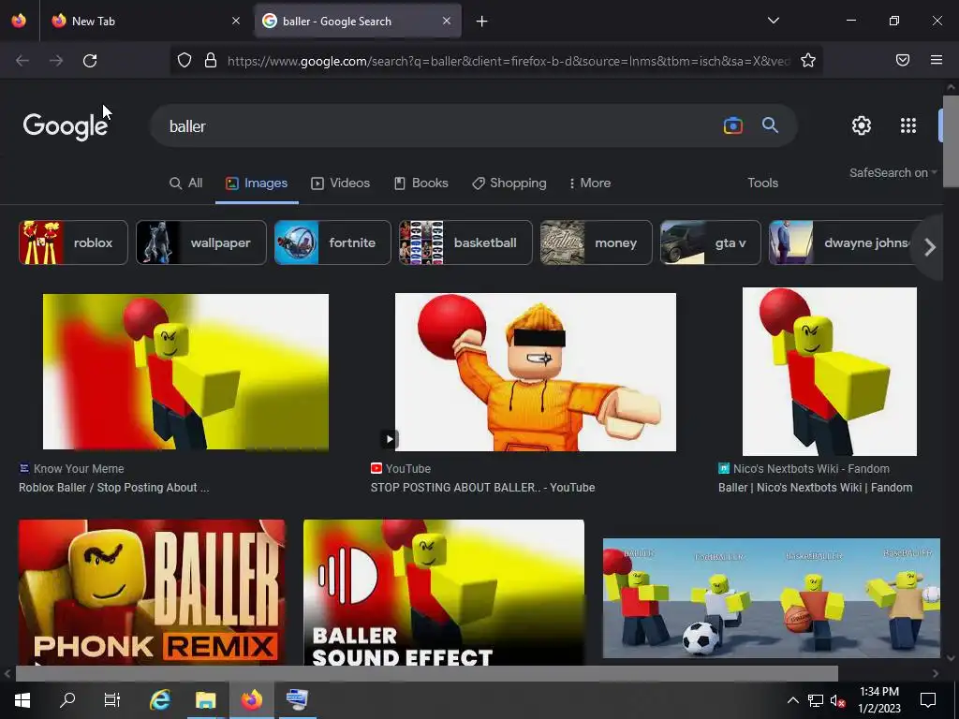Open File Explorer from the taskbar
Screen dimensions: 959x719
tap(205, 699)
